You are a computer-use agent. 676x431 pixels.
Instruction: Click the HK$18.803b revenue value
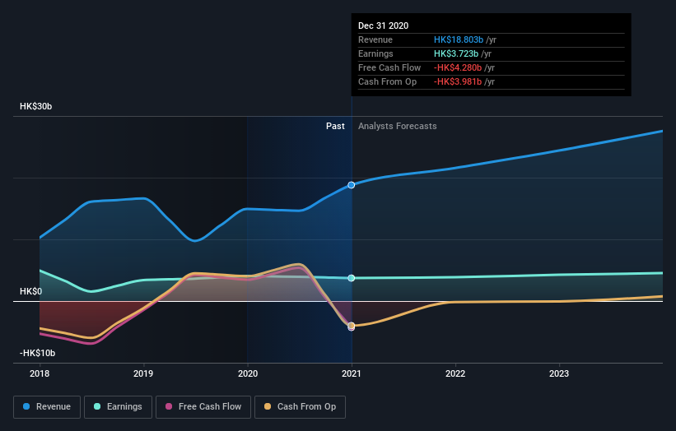[459, 39]
